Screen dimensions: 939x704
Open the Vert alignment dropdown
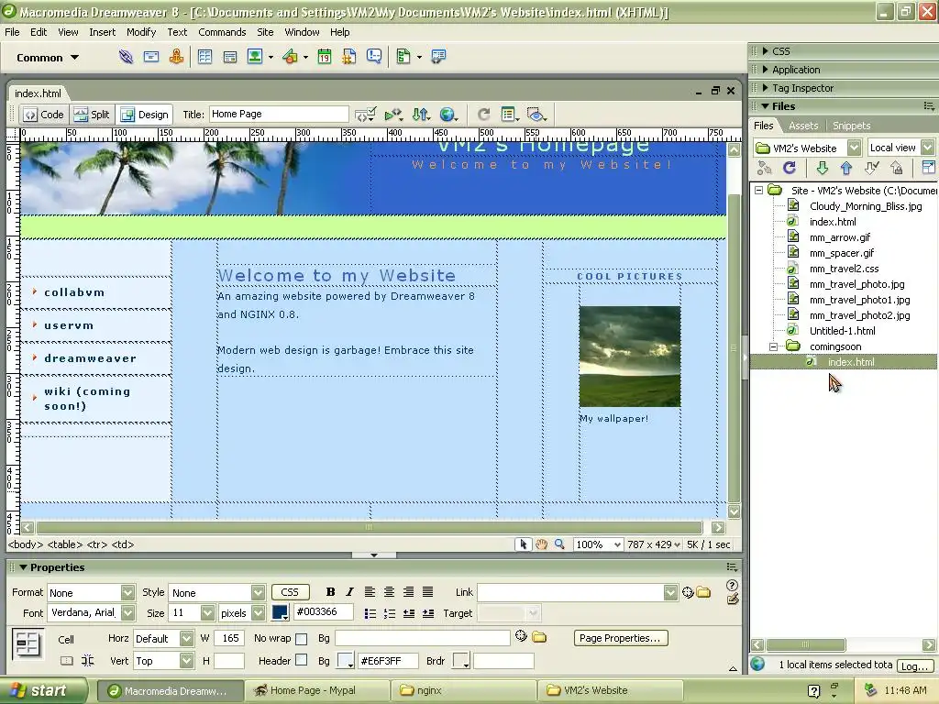(x=186, y=661)
